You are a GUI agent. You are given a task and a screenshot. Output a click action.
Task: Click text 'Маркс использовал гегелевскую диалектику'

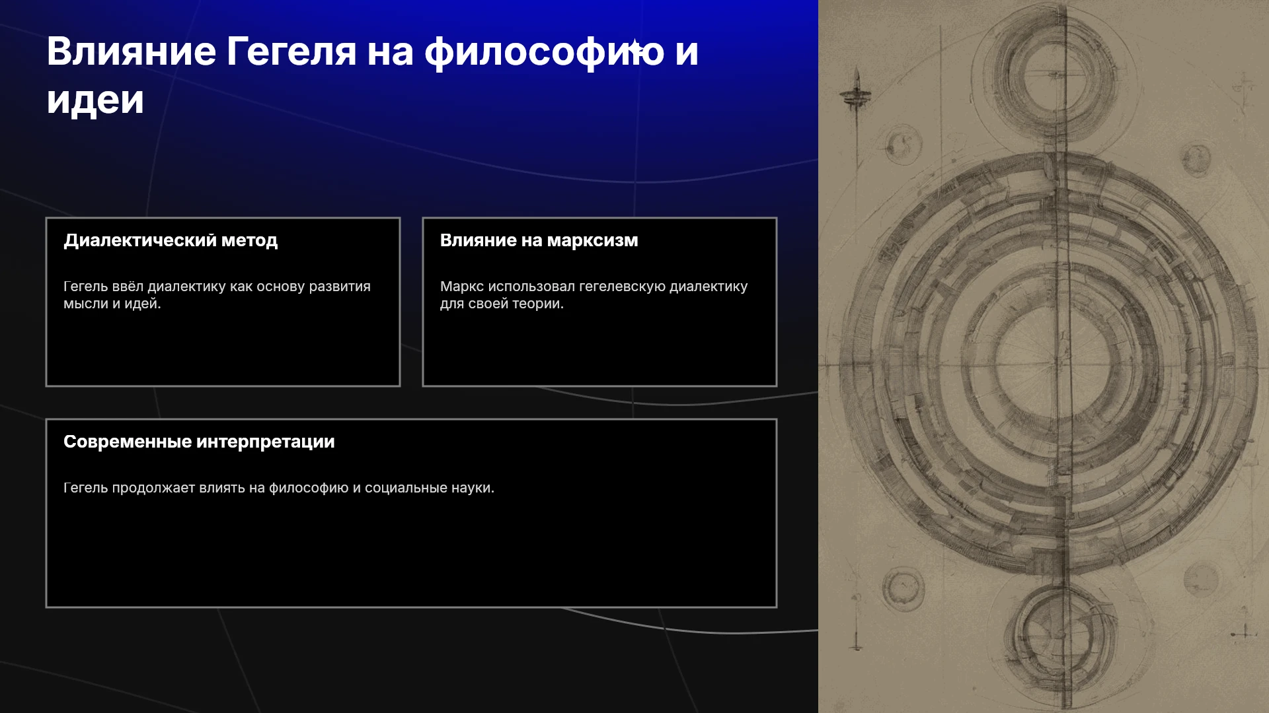tap(594, 287)
